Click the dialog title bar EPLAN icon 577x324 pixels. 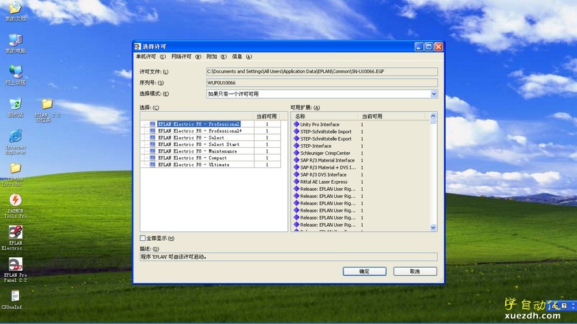[x=138, y=47]
